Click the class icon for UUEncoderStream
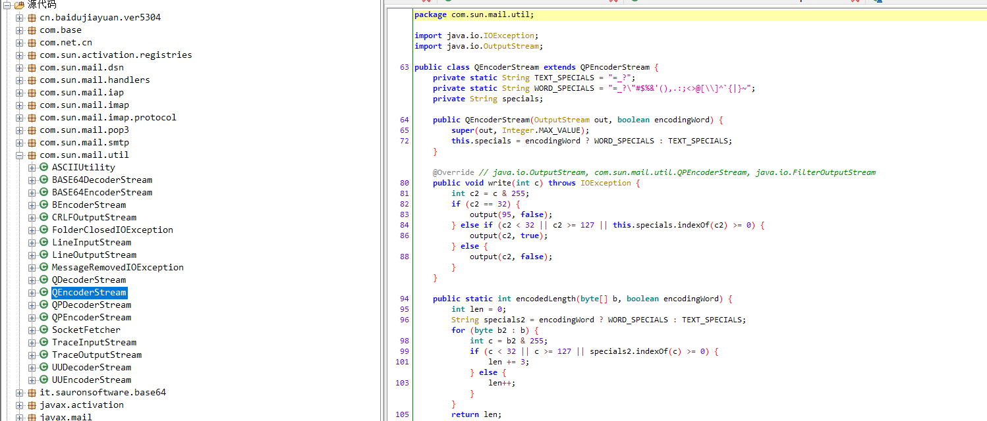This screenshot has height=421, width=987. click(44, 380)
